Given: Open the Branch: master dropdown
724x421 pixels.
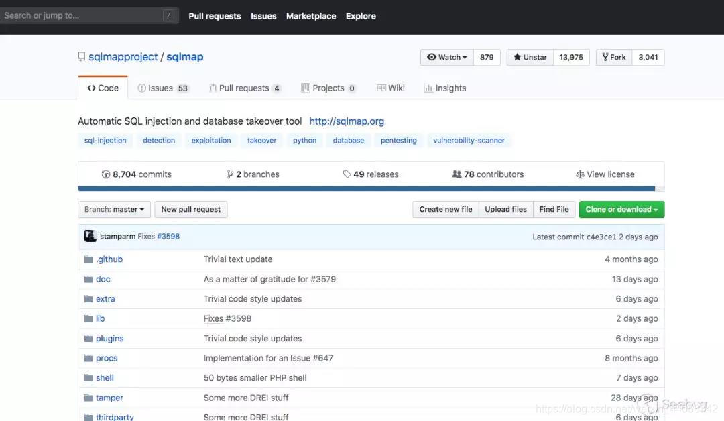Looking at the screenshot, I should [114, 210].
